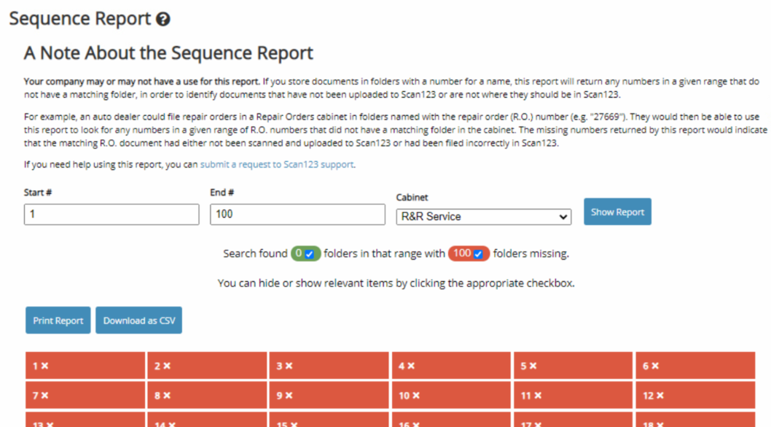Uncheck the green found folders checkbox
Screen dimensions: 771x427
coord(310,254)
